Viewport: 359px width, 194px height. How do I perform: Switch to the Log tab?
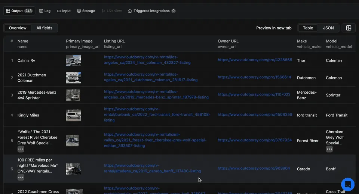[x=45, y=11]
